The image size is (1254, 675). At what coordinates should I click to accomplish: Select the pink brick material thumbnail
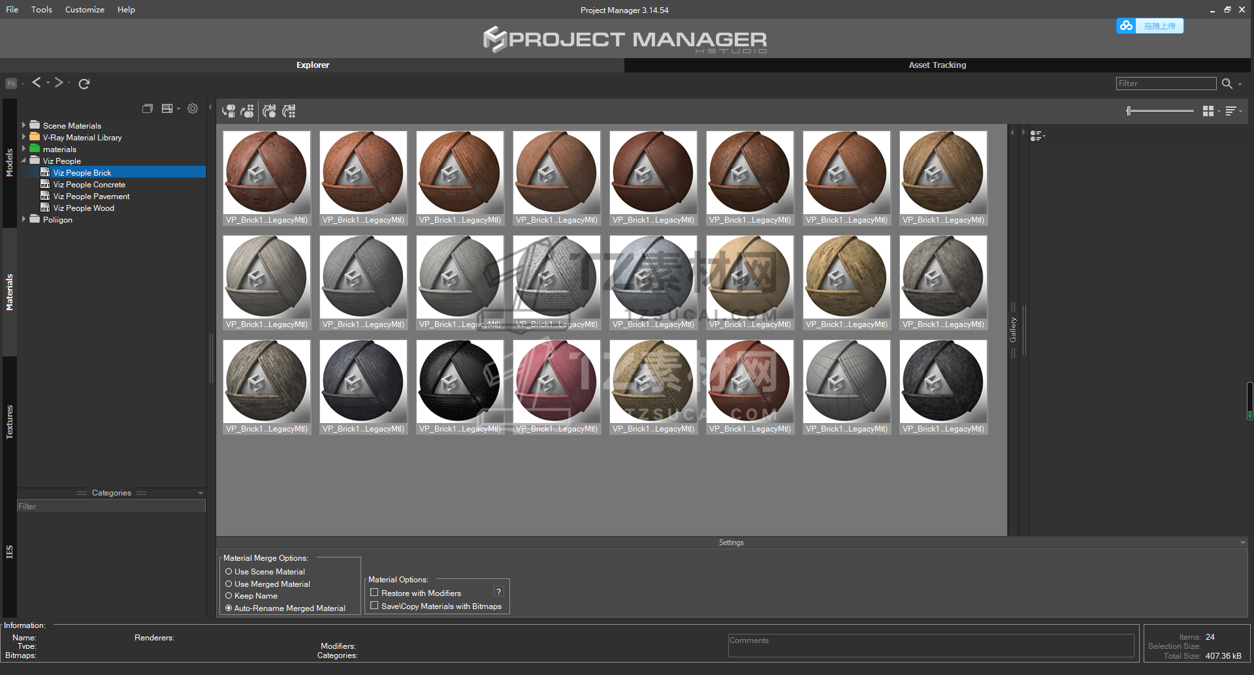point(556,387)
